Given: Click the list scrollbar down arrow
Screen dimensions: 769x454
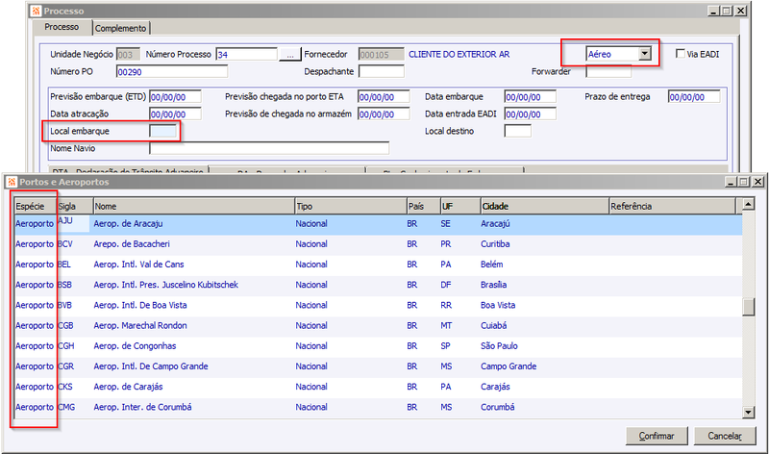Looking at the screenshot, I should [748, 413].
